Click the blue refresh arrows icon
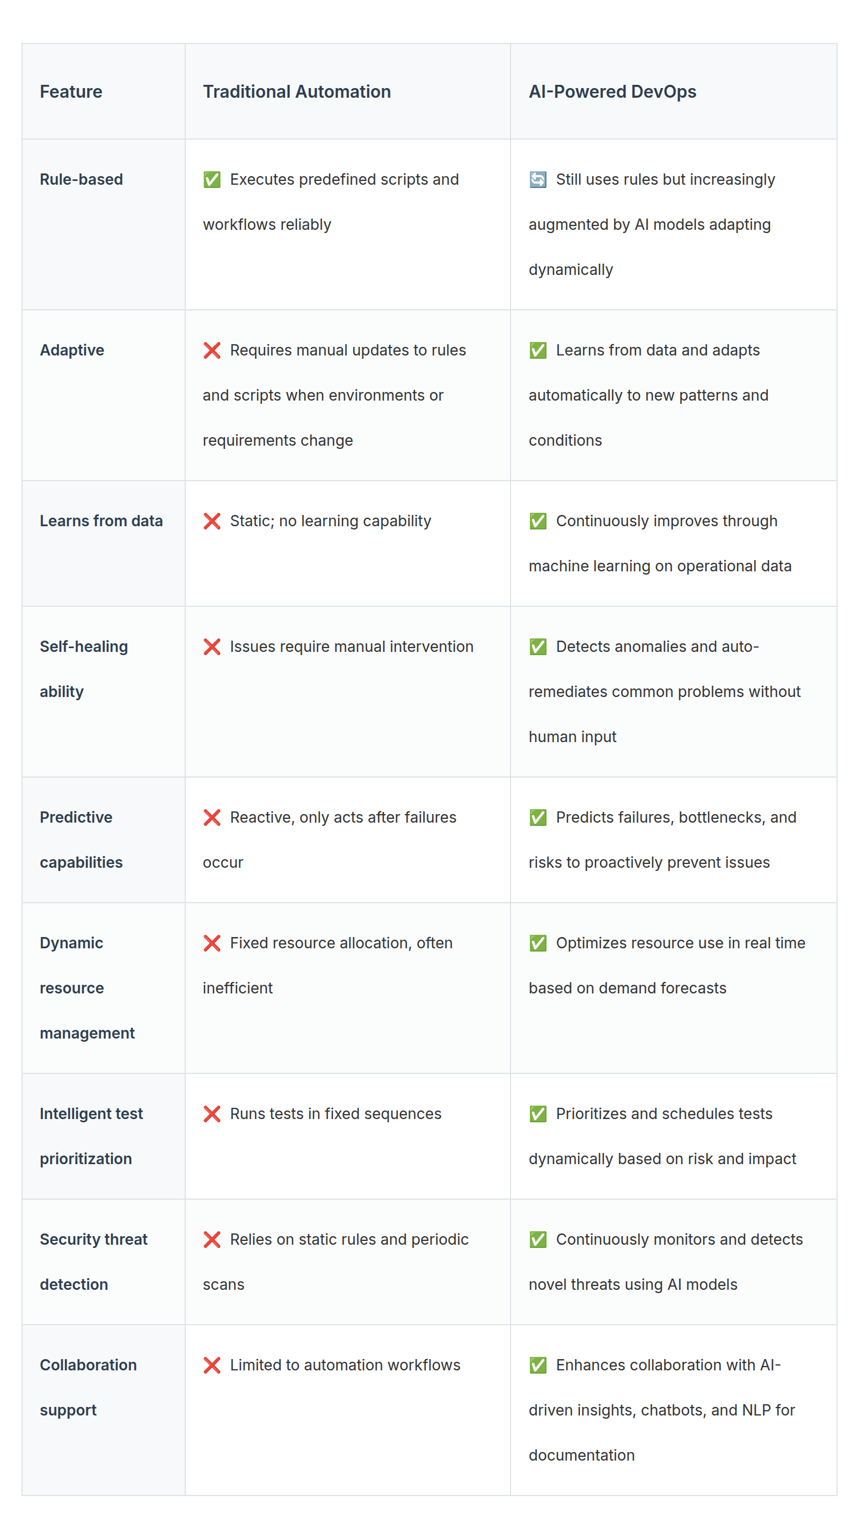 (537, 179)
